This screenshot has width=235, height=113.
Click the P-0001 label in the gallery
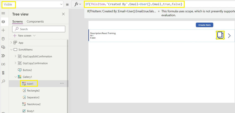tap(93, 38)
